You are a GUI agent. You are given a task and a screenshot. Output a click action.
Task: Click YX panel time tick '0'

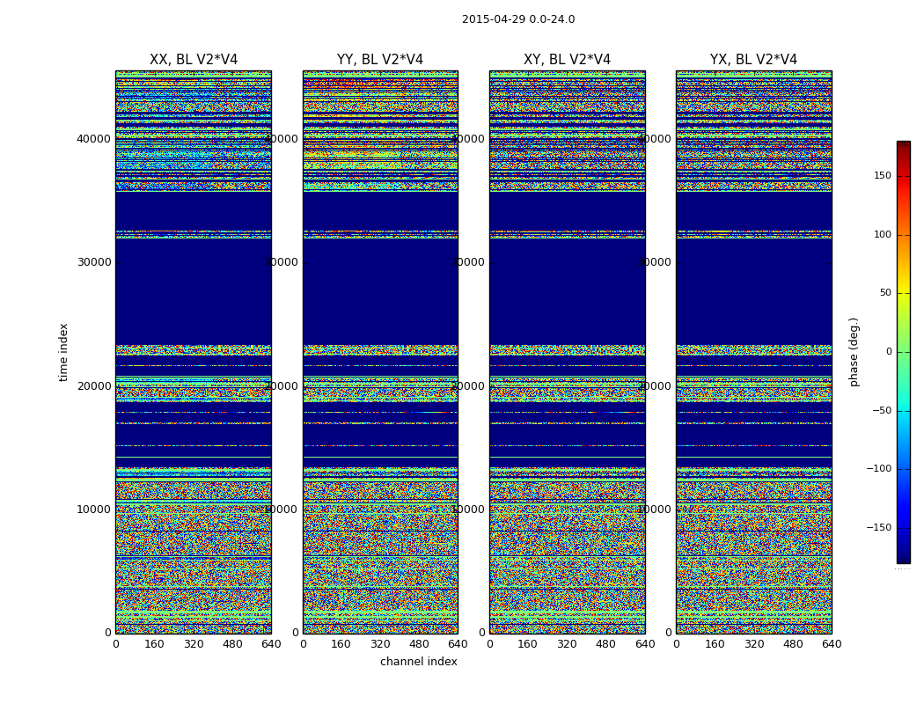(x=668, y=633)
